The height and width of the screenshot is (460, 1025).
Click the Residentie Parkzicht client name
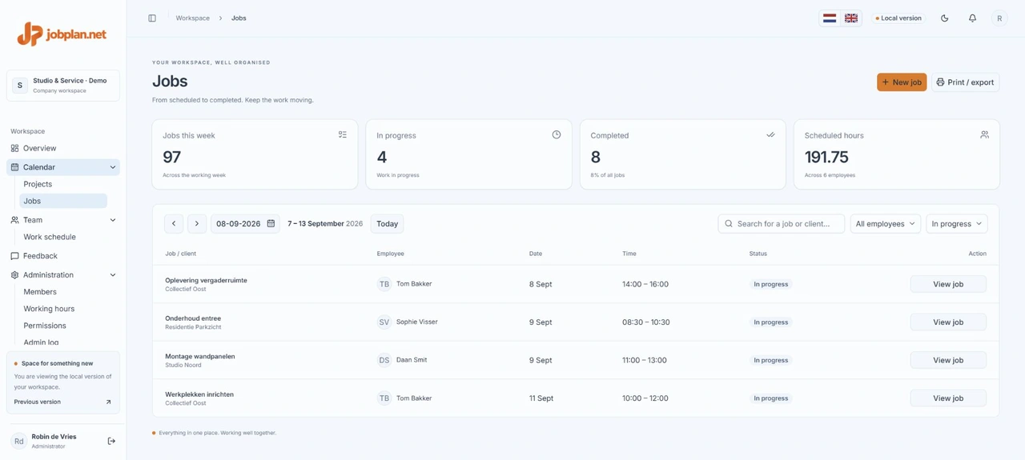pos(193,327)
